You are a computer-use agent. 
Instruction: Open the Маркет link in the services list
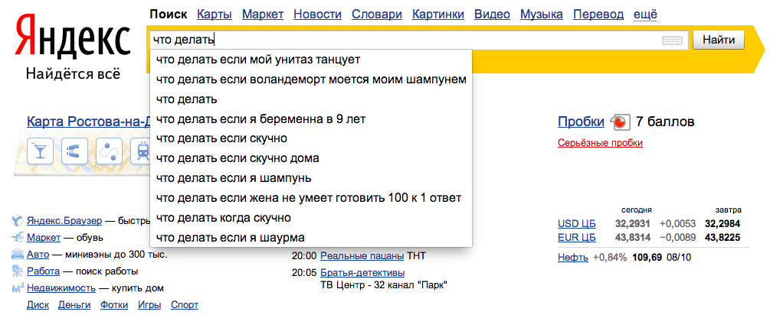tap(44, 238)
